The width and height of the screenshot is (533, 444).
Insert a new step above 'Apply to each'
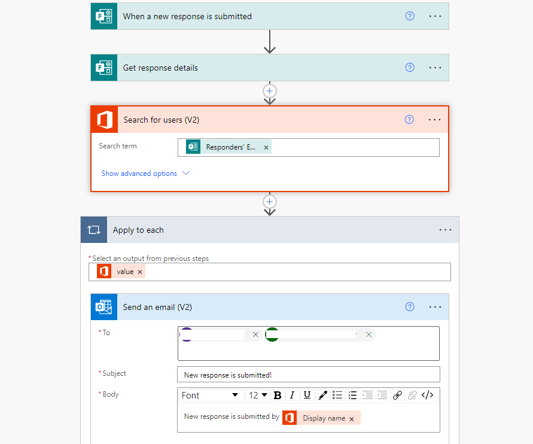tap(270, 202)
